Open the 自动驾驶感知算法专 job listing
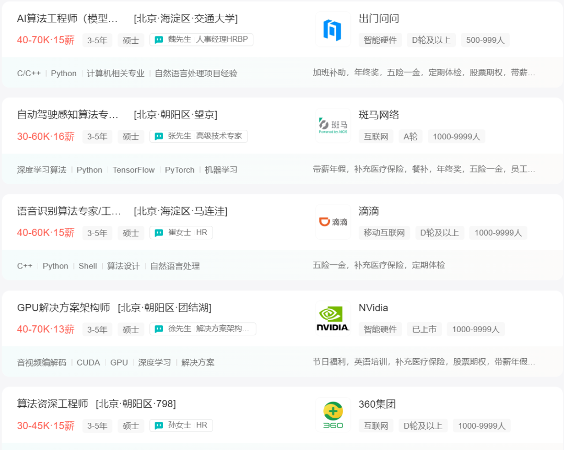Viewport: 564px width, 450px height. point(67,115)
